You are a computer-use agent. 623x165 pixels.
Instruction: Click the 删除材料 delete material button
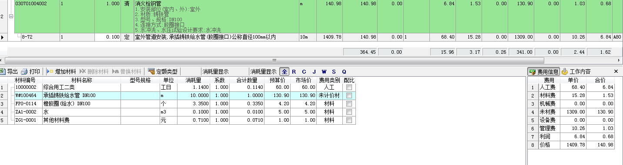[x=94, y=71]
